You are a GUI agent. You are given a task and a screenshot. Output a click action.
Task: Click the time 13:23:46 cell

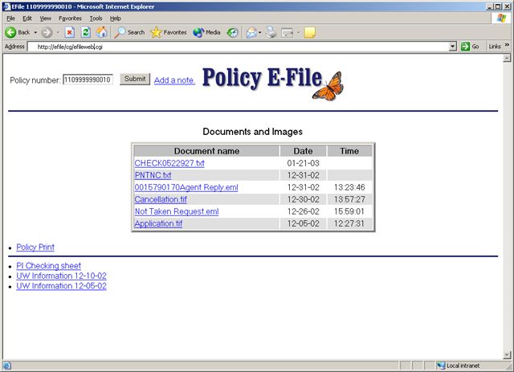pos(349,187)
